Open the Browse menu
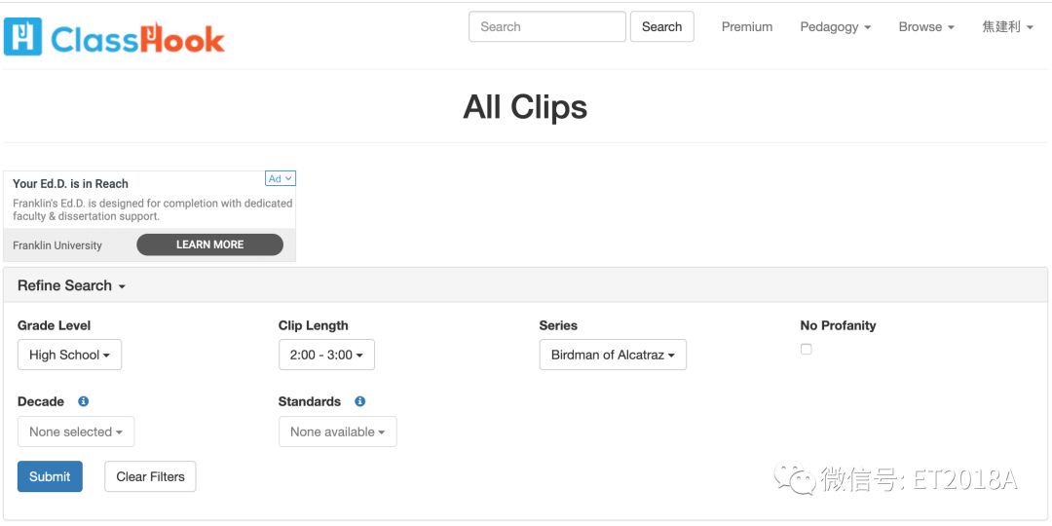This screenshot has width=1052, height=526. click(926, 27)
